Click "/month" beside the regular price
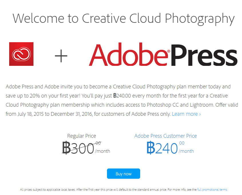The height and width of the screenshot is (195, 242). 102,151
